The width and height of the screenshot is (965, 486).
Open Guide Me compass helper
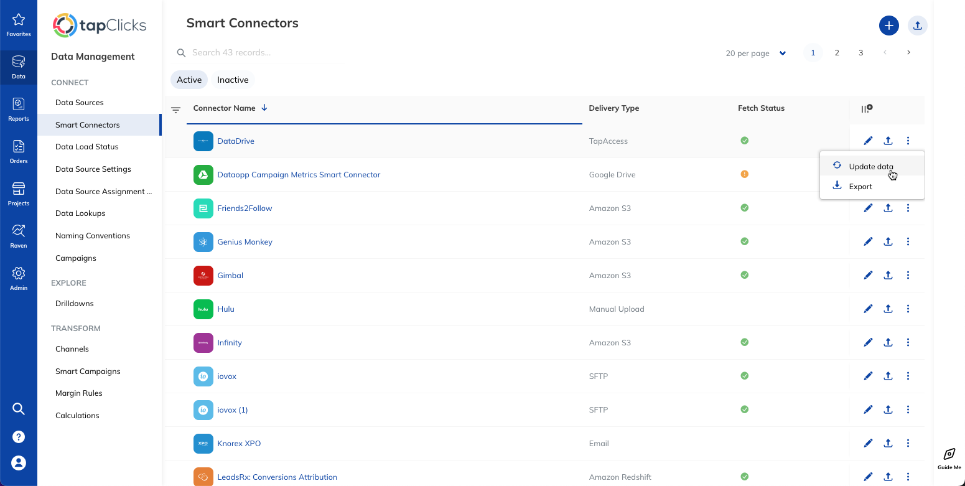pyautogui.click(x=949, y=459)
